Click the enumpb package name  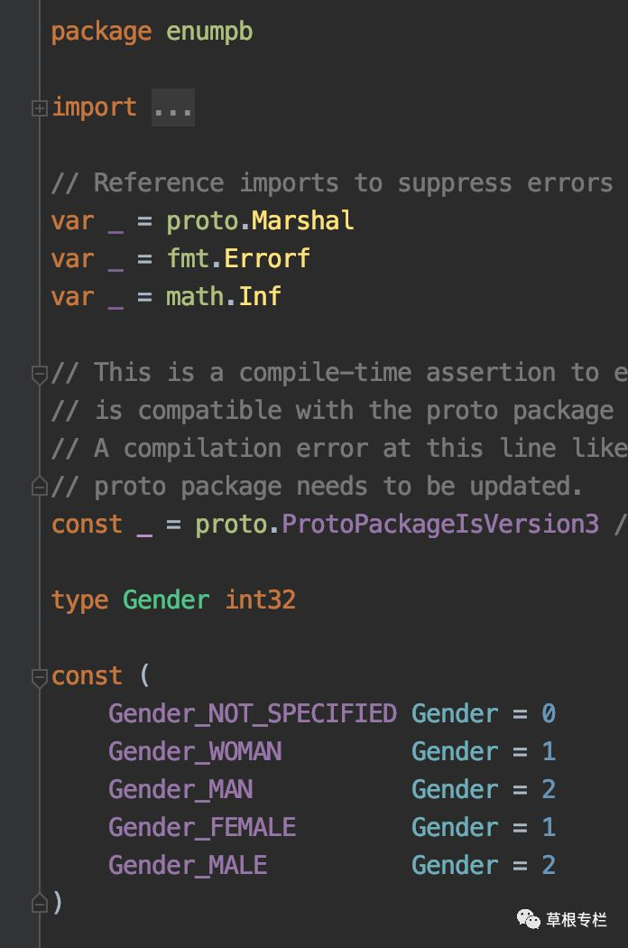pos(209,32)
